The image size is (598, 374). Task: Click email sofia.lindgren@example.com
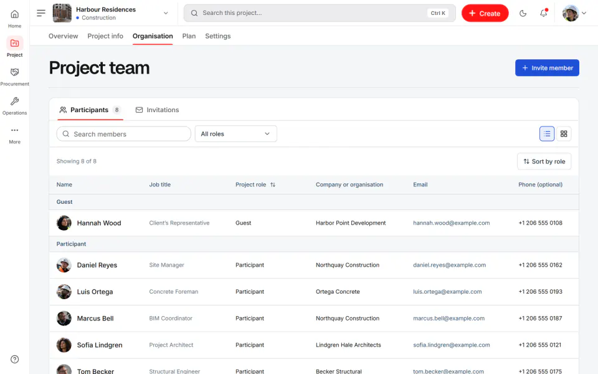[451, 345]
